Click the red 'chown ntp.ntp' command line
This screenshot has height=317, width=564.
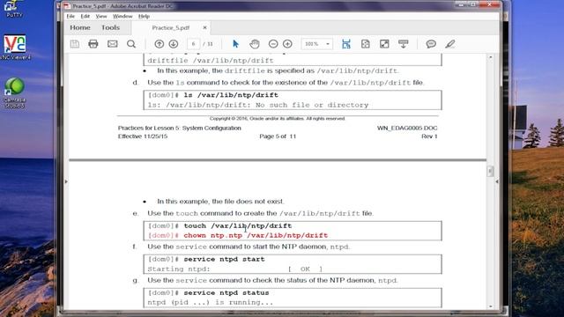[238, 235]
